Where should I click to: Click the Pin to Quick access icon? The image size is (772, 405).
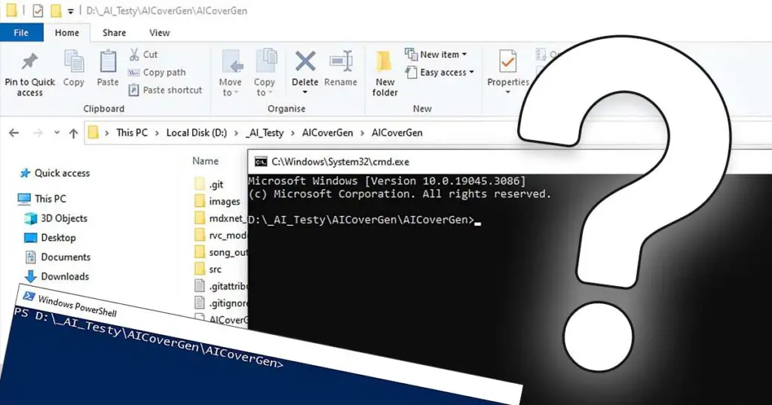pyautogui.click(x=29, y=62)
